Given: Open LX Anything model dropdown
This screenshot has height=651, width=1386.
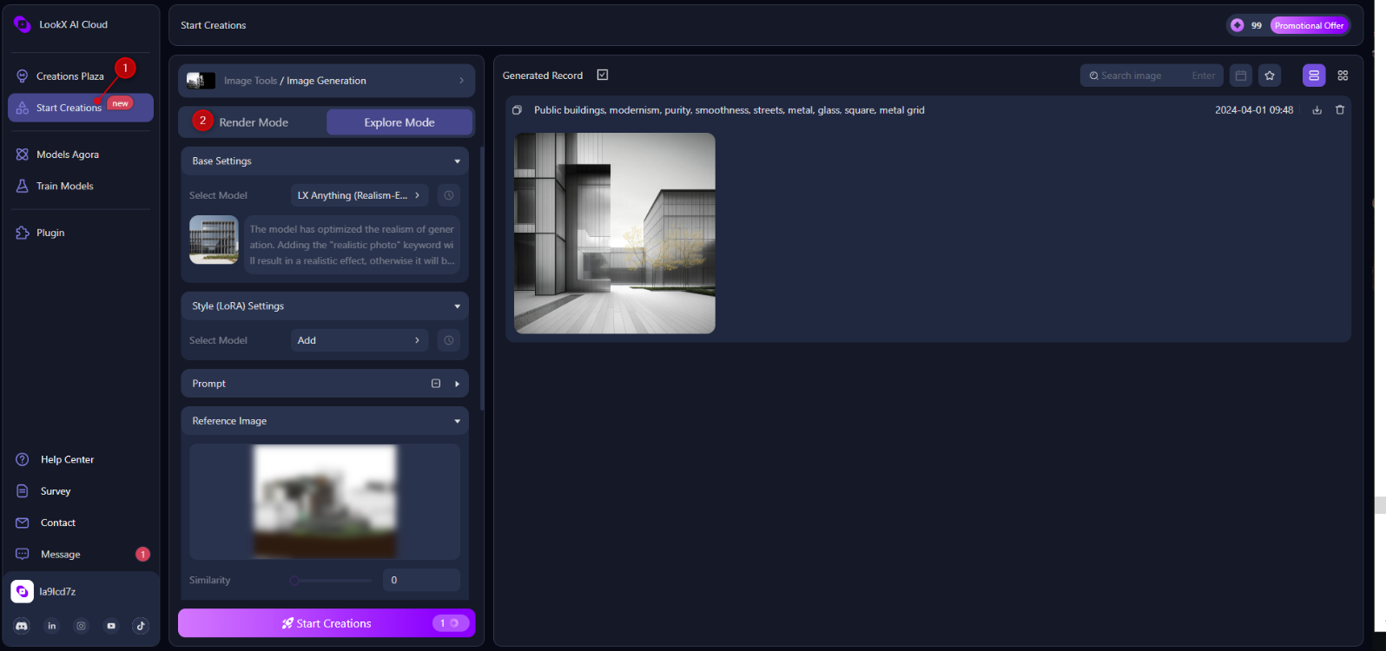Looking at the screenshot, I should tap(360, 195).
